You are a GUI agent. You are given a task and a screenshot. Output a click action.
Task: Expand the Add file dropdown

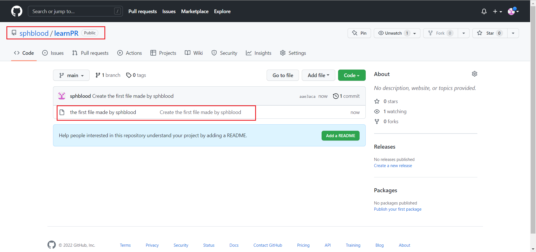[319, 75]
